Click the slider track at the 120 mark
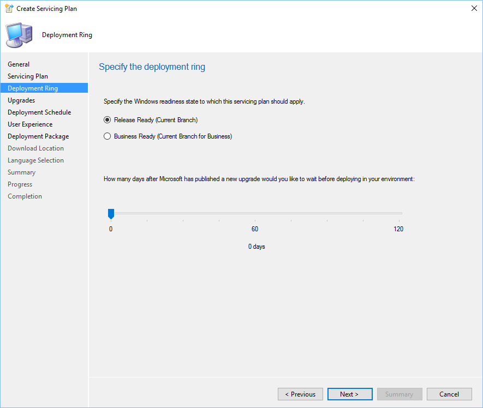 pyautogui.click(x=399, y=213)
